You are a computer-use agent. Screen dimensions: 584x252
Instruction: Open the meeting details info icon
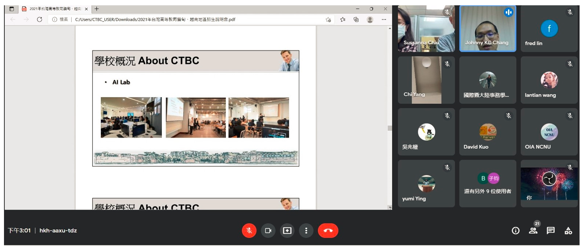tap(515, 230)
